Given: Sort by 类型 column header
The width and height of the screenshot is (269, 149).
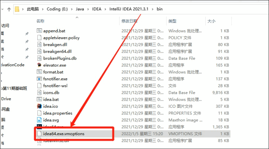Looking at the screenshot, I should point(172,21).
